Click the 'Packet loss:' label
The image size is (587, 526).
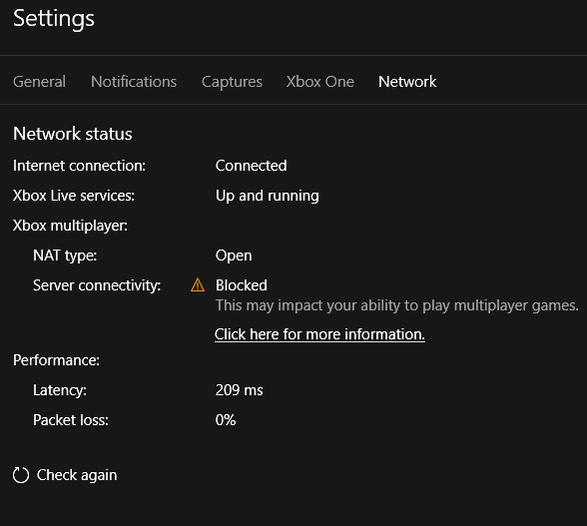click(71, 420)
